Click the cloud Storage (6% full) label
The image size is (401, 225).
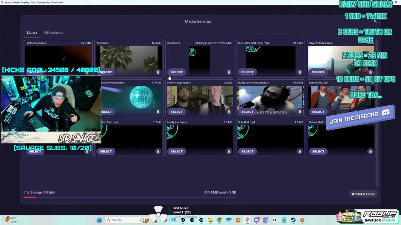point(39,192)
